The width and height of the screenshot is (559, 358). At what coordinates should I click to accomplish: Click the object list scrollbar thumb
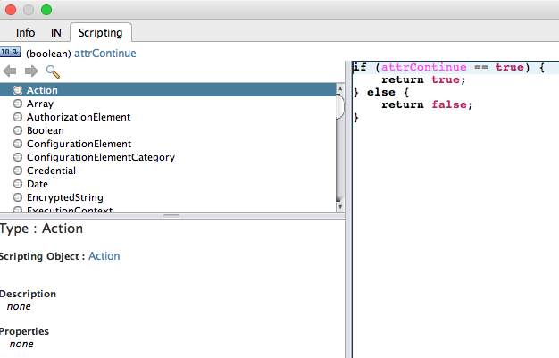(x=339, y=105)
